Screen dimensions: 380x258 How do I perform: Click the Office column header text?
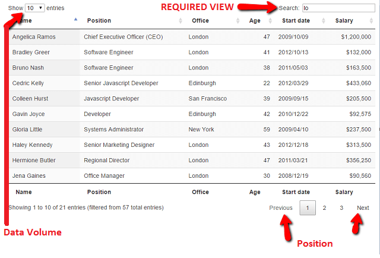coord(200,21)
